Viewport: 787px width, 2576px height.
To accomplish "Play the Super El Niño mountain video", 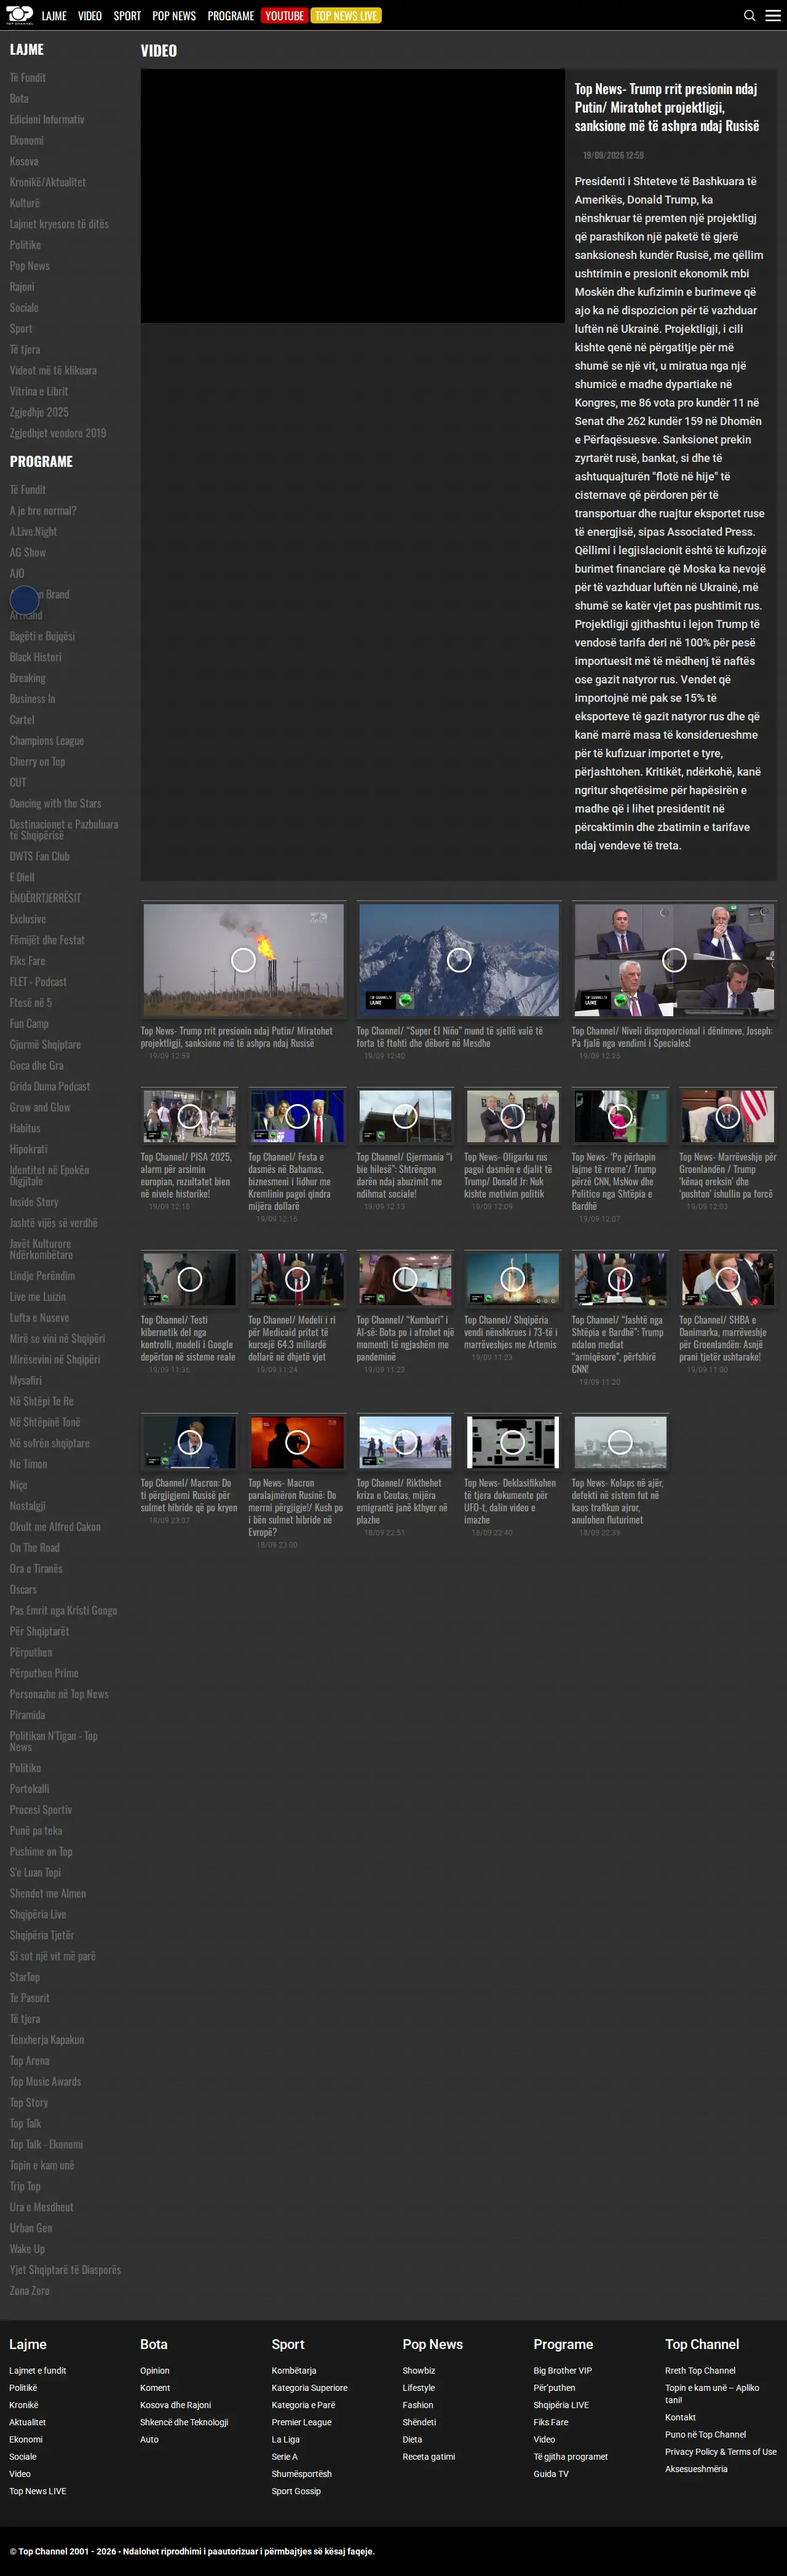I will coord(459,960).
